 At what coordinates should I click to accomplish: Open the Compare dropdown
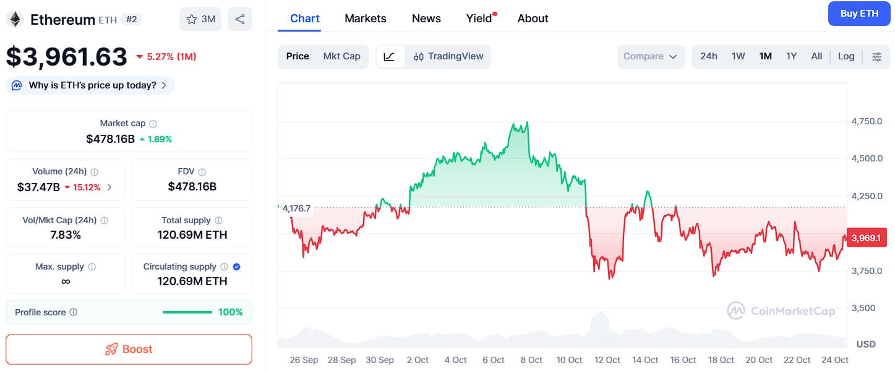650,56
